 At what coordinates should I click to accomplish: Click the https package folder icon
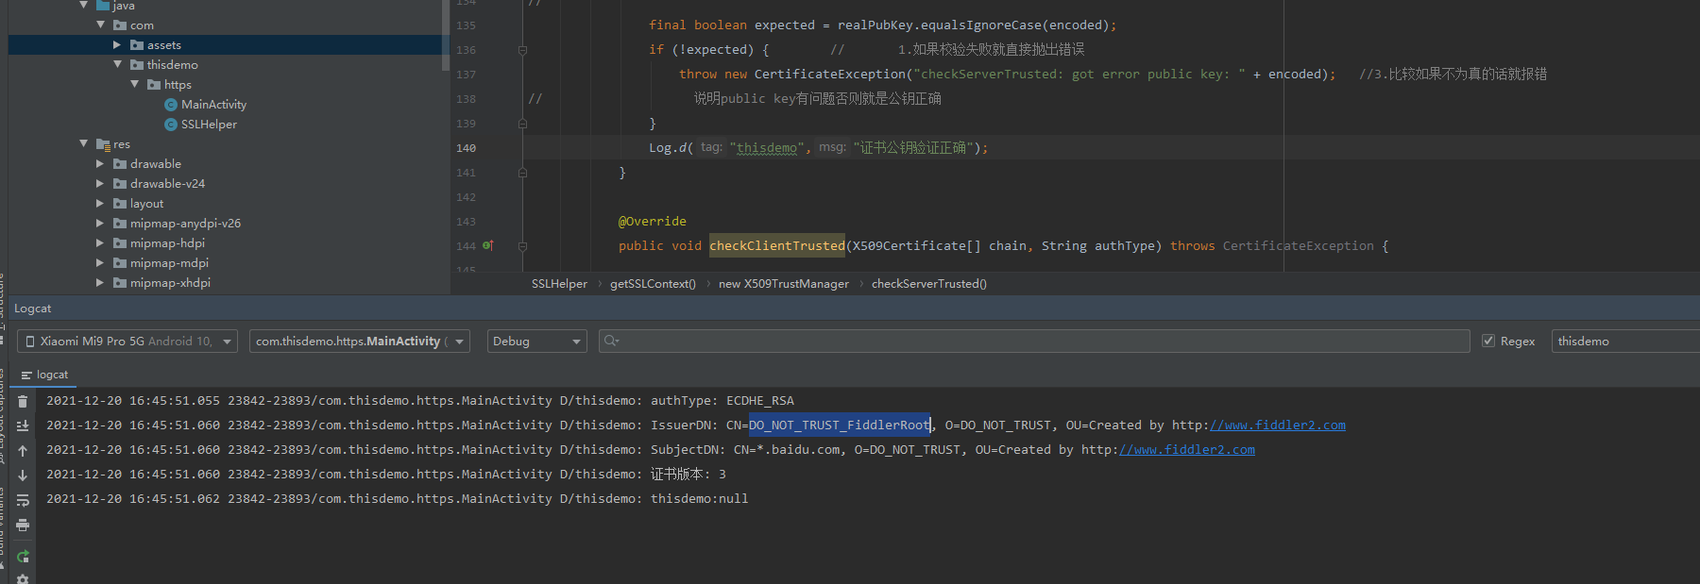tap(154, 85)
